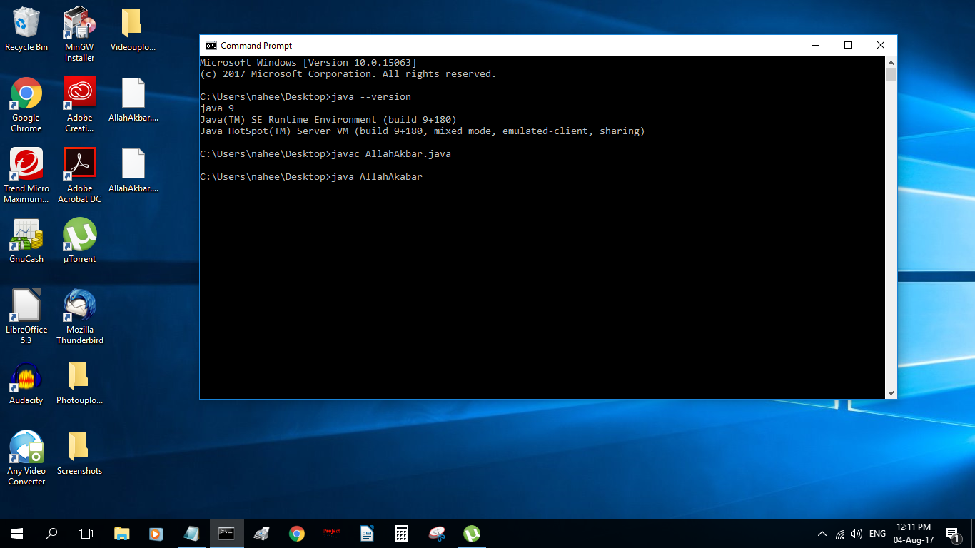This screenshot has width=975, height=548.
Task: Open Action Center notifications icon
Action: [952, 534]
